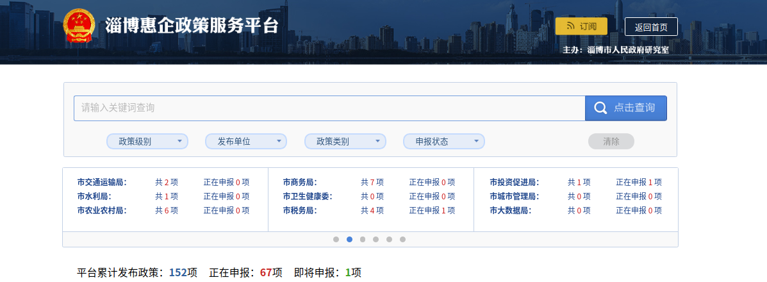Viewport: 767px width, 282px height.
Task: Click the 市农业农村局 department entry
Action: [x=102, y=210]
